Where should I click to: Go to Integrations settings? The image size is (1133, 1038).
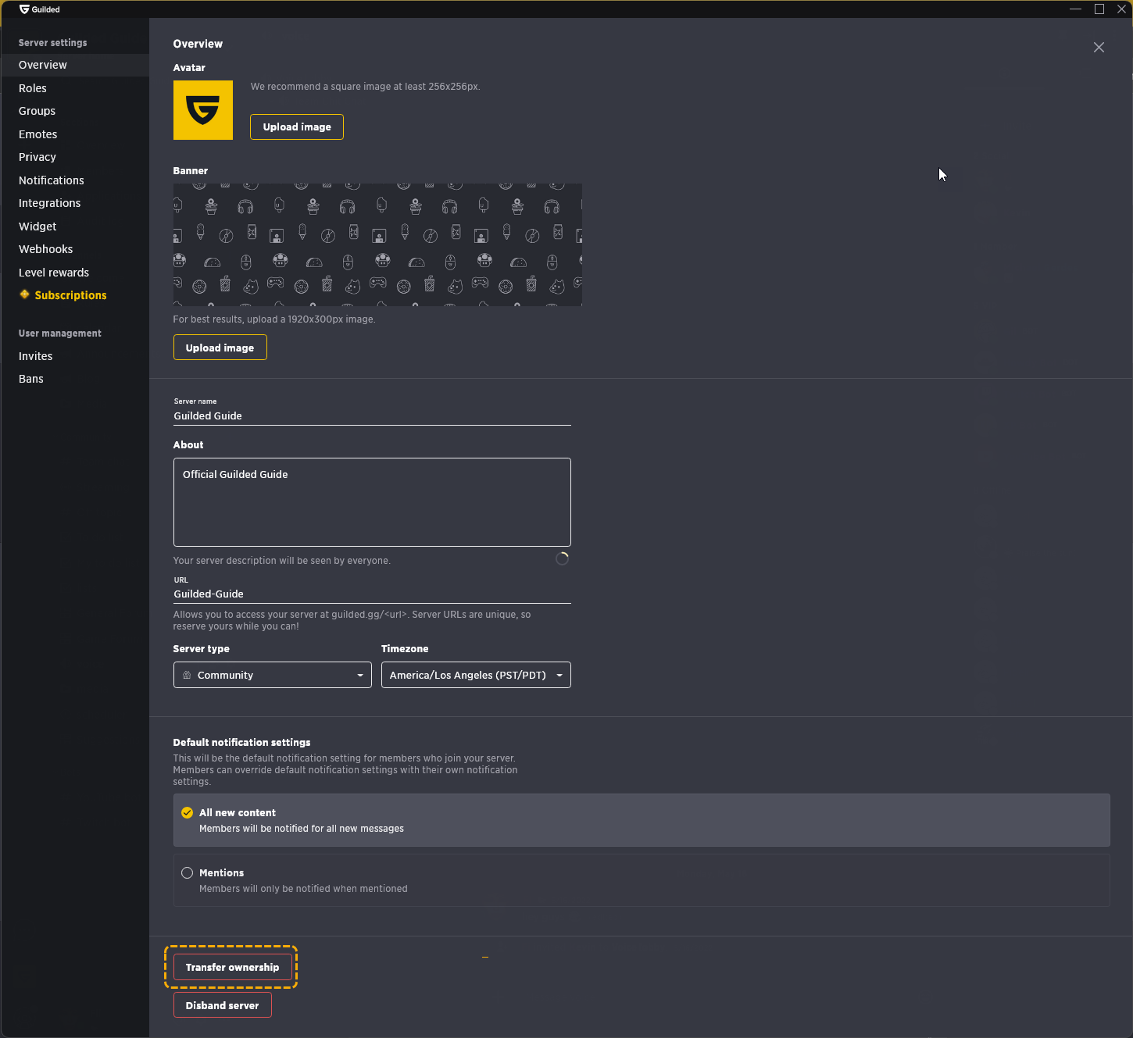[x=74, y=203]
